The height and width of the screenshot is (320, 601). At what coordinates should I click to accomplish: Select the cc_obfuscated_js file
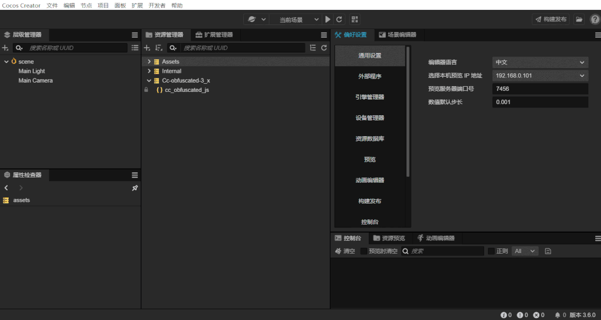(187, 90)
